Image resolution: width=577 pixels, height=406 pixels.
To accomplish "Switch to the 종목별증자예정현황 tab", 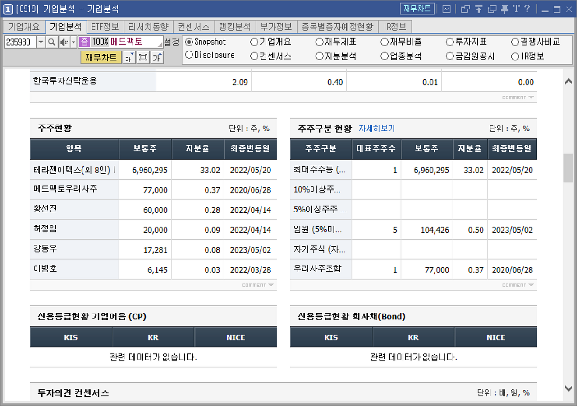I will (x=338, y=27).
